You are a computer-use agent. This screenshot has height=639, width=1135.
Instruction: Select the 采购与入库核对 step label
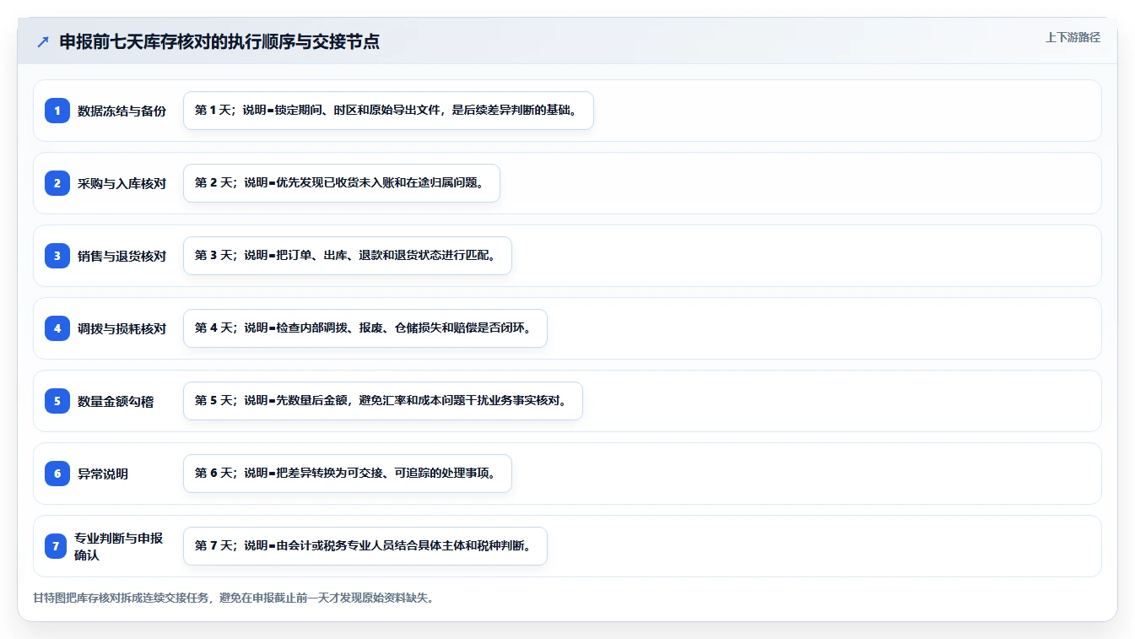click(x=122, y=183)
